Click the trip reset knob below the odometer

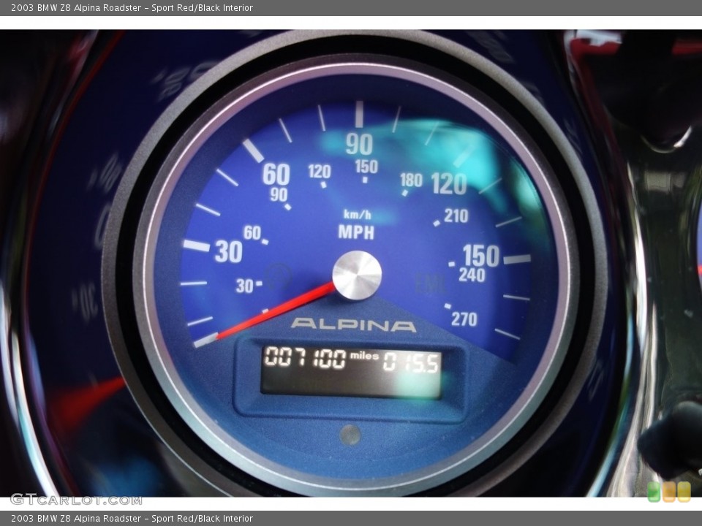pyautogui.click(x=350, y=435)
